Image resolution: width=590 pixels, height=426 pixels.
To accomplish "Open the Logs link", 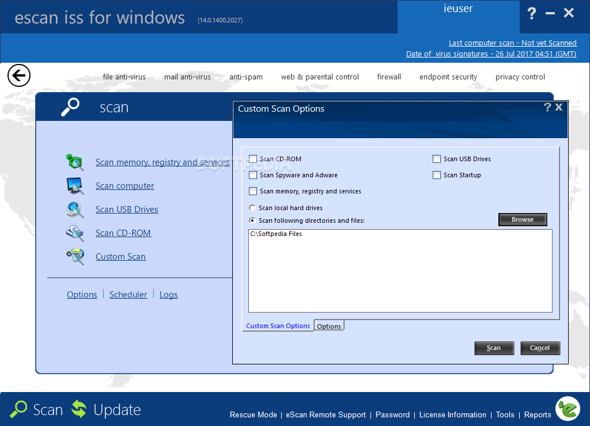I will [168, 294].
